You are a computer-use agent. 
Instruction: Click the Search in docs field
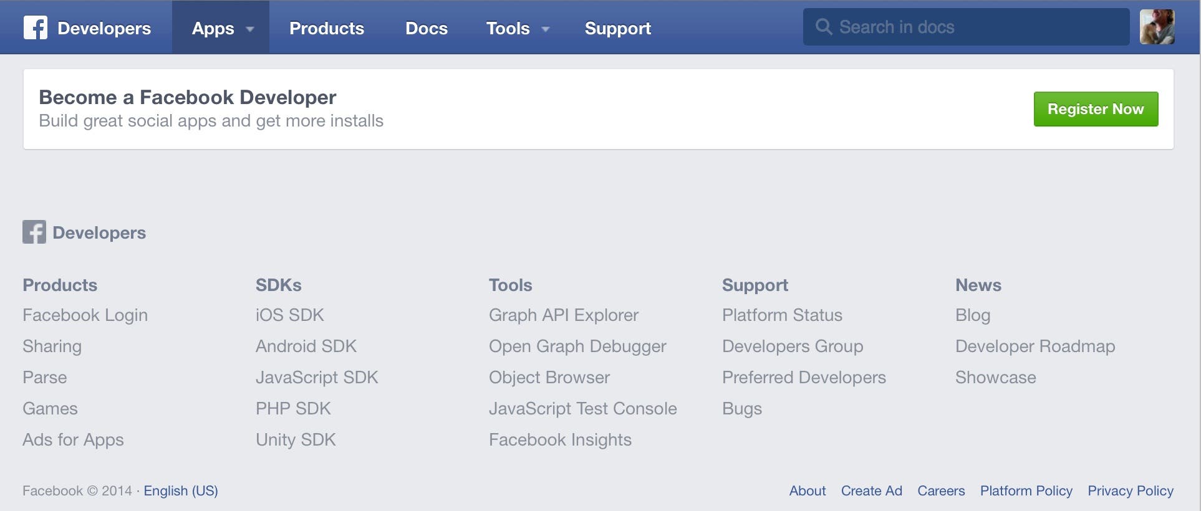click(967, 27)
